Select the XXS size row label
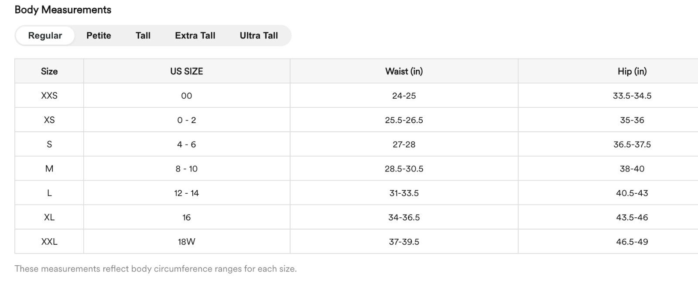The width and height of the screenshot is (698, 281). click(x=49, y=96)
